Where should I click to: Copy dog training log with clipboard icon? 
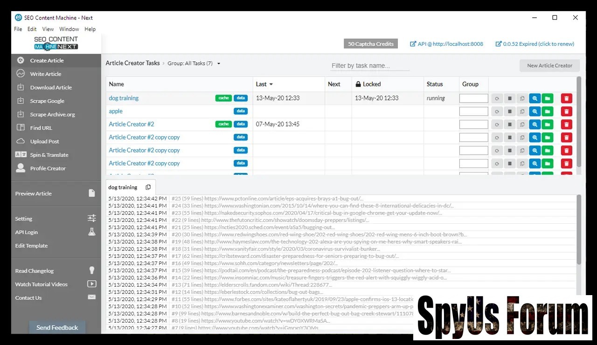(x=148, y=187)
